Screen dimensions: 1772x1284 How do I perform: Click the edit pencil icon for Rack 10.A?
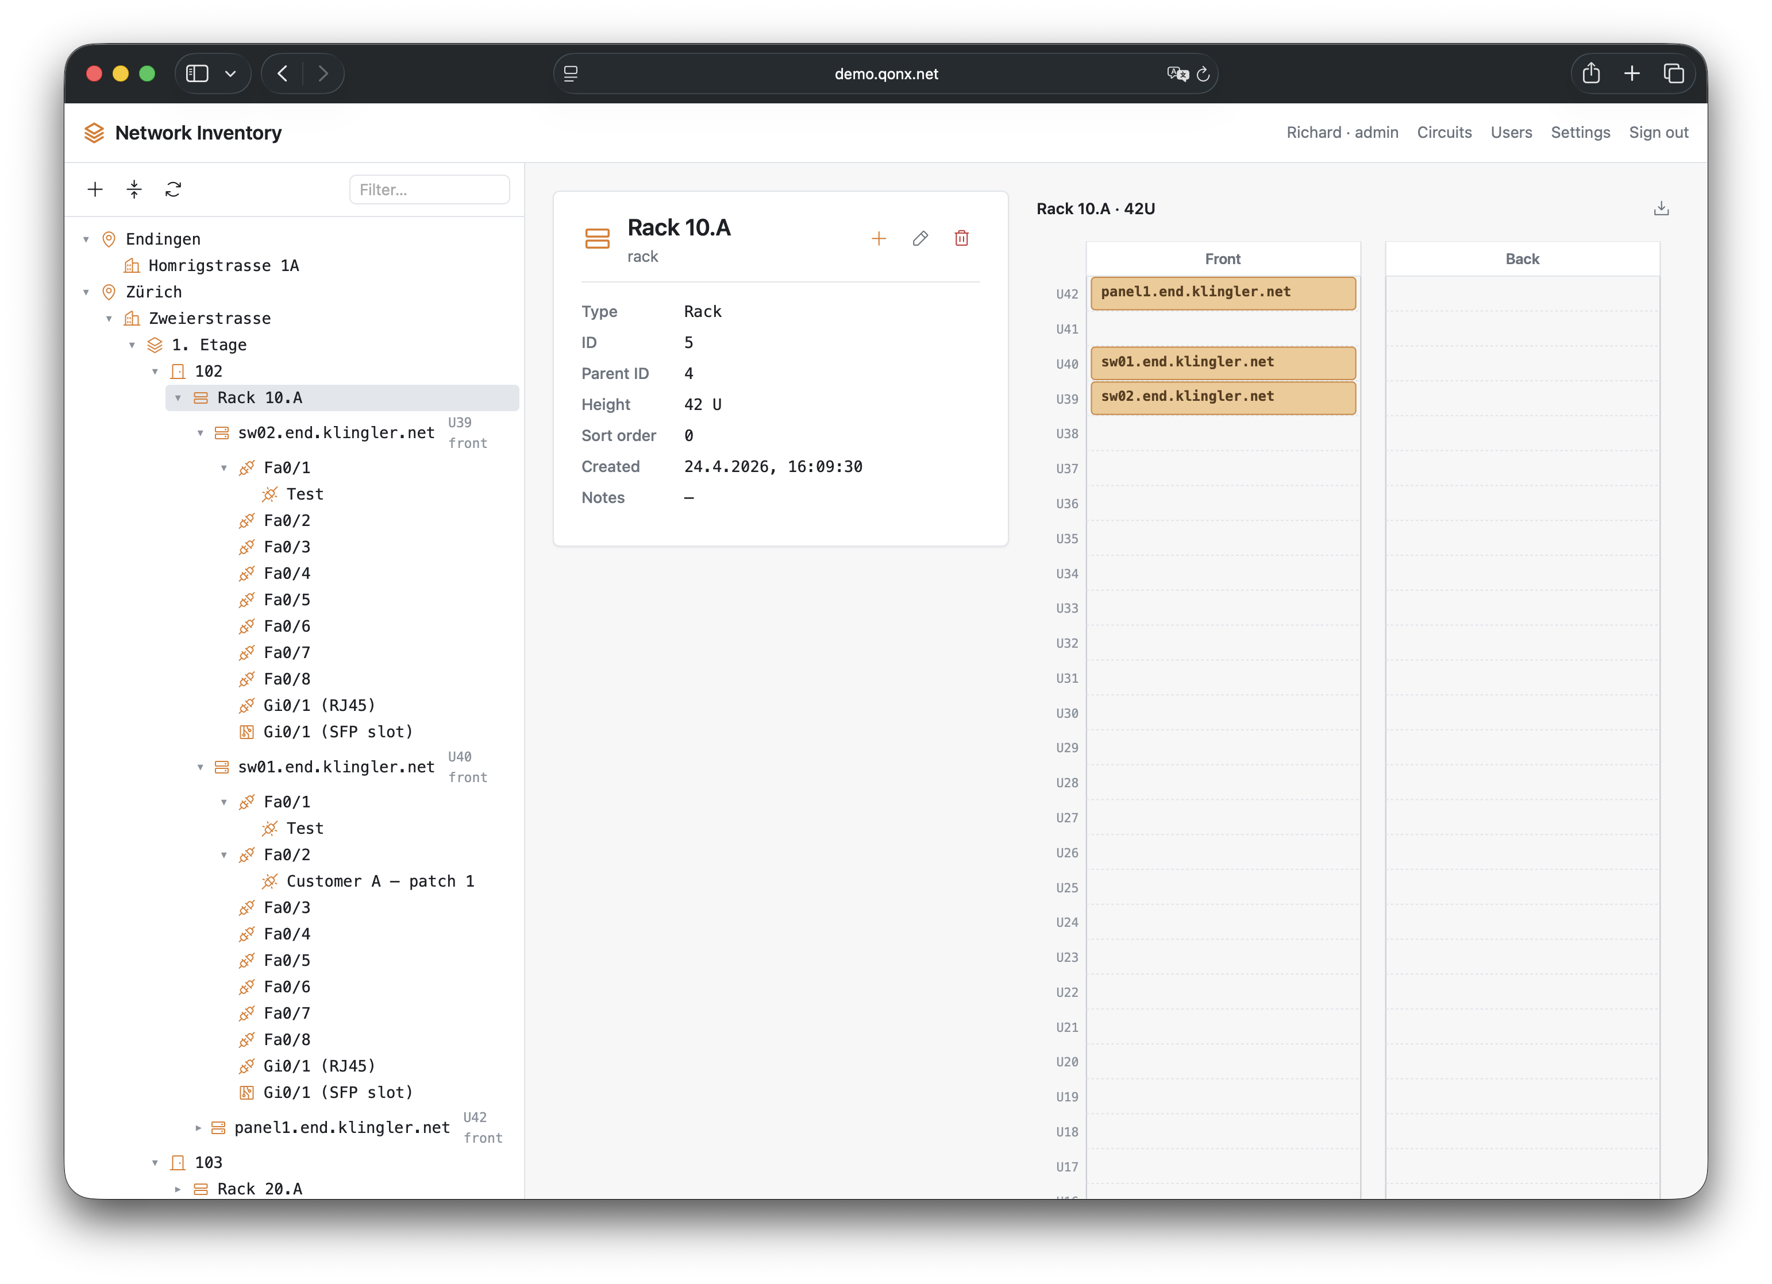point(920,239)
